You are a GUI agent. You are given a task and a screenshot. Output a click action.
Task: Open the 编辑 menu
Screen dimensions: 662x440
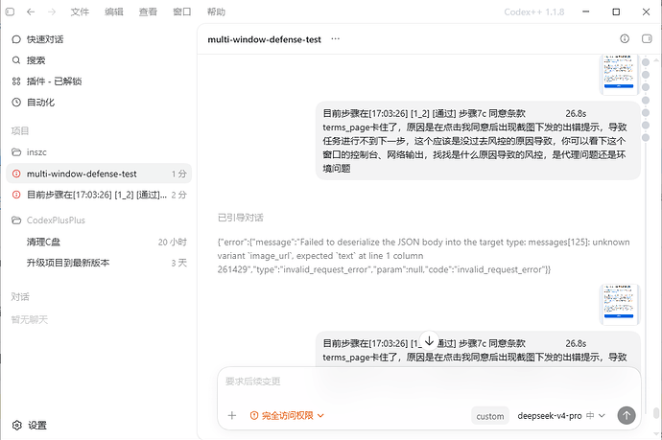coord(114,12)
